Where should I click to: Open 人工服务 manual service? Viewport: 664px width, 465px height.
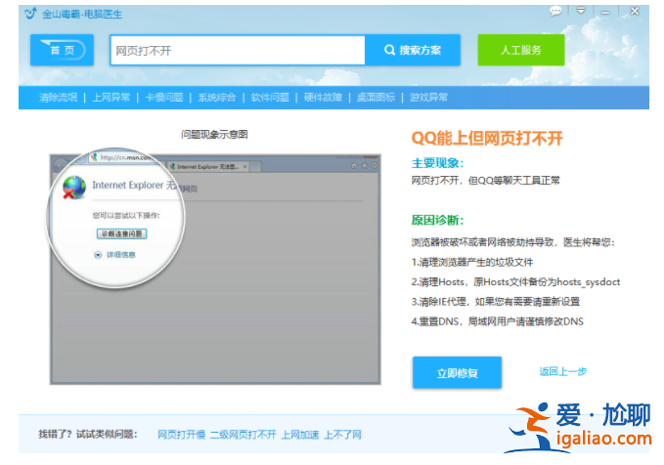[x=521, y=50]
